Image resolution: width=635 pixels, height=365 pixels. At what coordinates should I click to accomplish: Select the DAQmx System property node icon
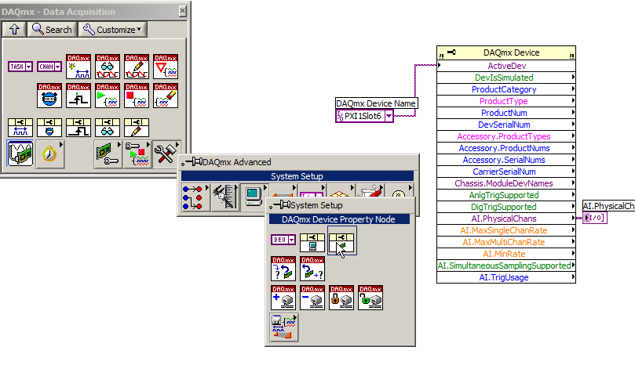(x=312, y=241)
